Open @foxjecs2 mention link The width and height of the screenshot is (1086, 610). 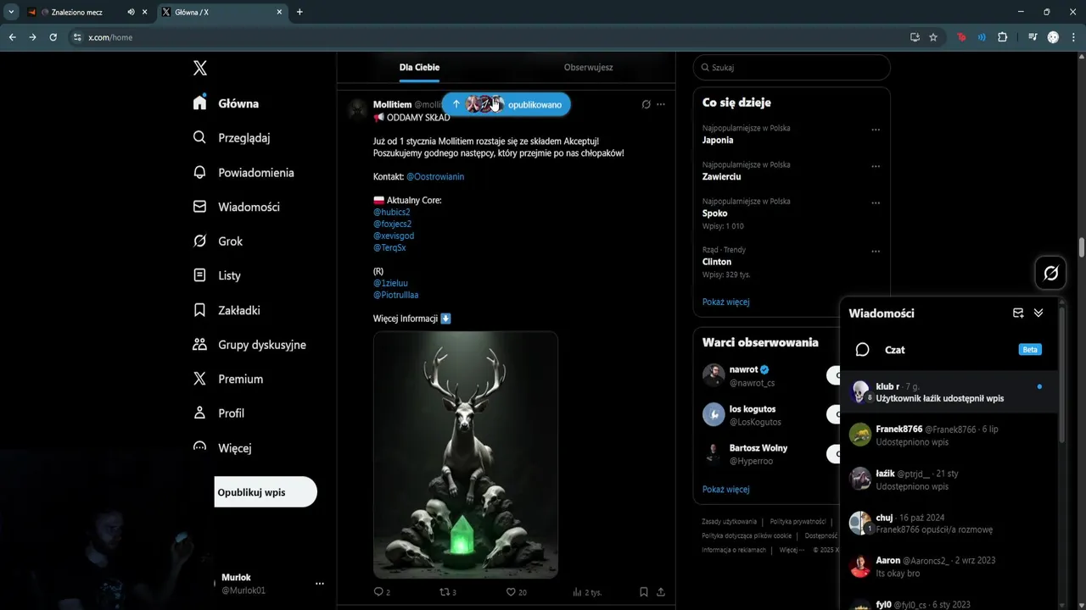(393, 224)
